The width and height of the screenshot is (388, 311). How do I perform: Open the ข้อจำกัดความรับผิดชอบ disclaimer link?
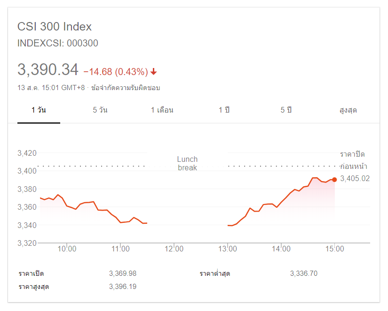[x=126, y=88]
